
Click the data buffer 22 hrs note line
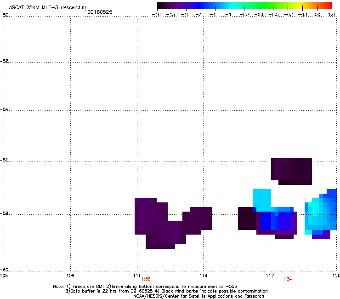coord(166,291)
